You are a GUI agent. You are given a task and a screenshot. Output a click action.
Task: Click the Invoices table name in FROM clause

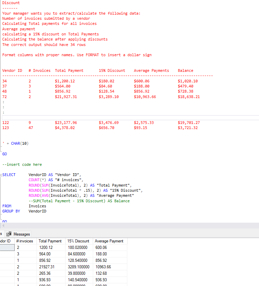coord(38,206)
